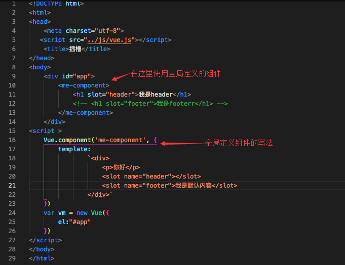The height and width of the screenshot is (265, 345).
Task: Click the closing '})' on line 26
Action: pyautogui.click(x=47, y=231)
